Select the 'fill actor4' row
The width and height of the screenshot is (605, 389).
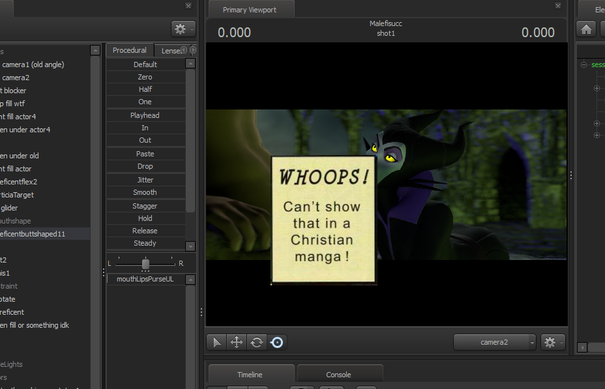pyautogui.click(x=45, y=117)
